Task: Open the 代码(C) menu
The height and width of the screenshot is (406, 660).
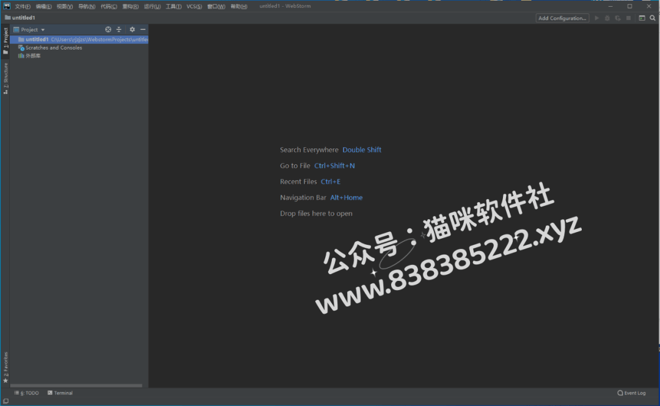Action: click(109, 6)
